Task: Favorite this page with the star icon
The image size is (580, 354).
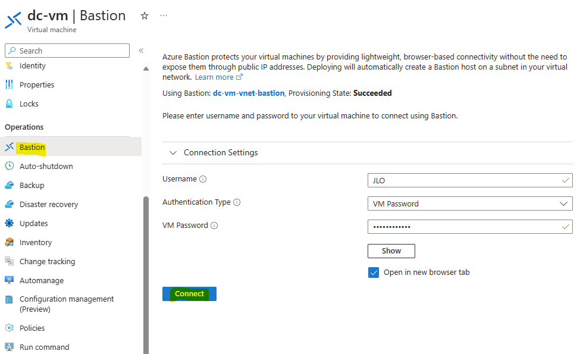Action: (x=145, y=16)
